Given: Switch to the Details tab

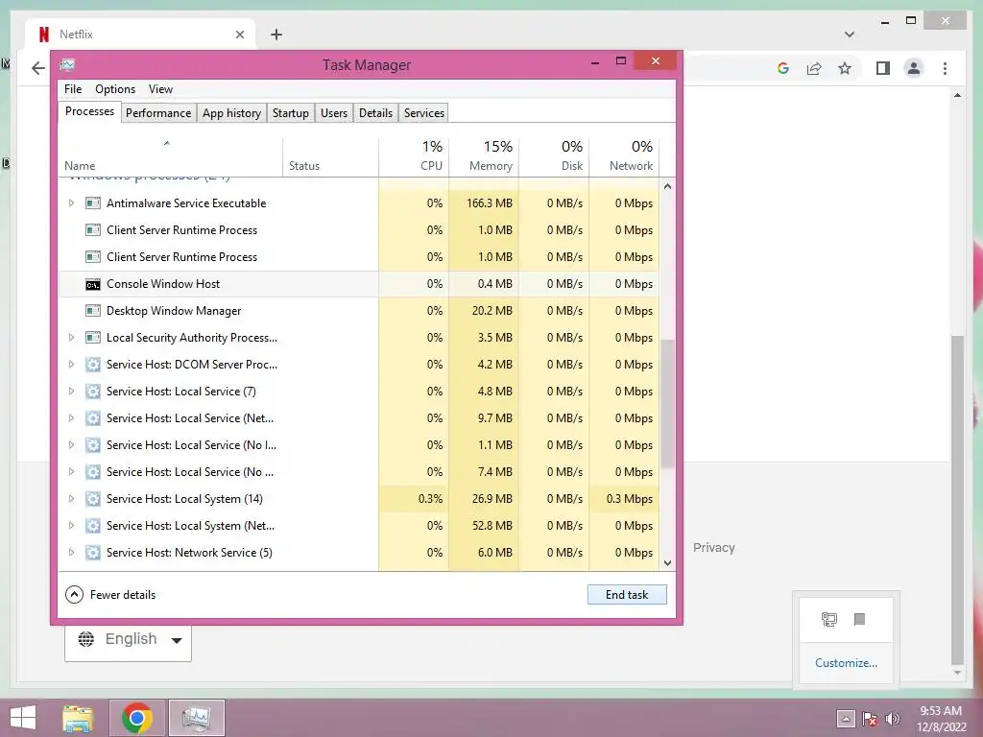Looking at the screenshot, I should (x=375, y=113).
